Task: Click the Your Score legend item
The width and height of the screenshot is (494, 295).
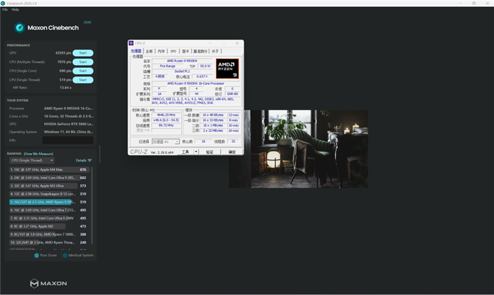Action: (46, 256)
